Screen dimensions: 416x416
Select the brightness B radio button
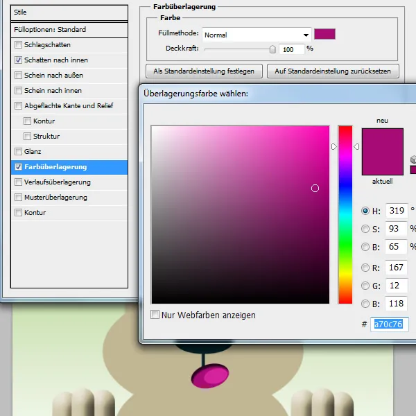point(365,247)
